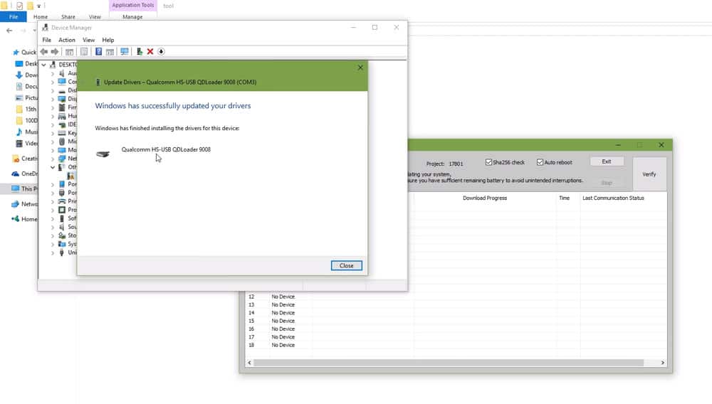Toggle the Sha256 check checkbox

point(488,162)
